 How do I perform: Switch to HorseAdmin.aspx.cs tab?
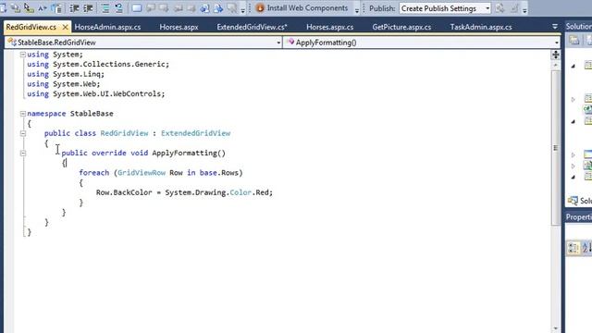(x=107, y=27)
